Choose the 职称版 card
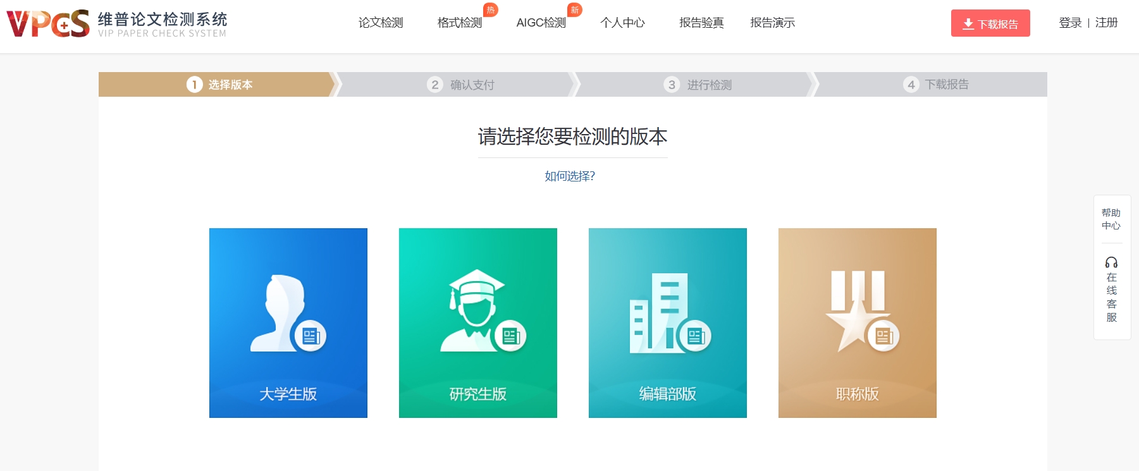1139x471 pixels. click(858, 323)
